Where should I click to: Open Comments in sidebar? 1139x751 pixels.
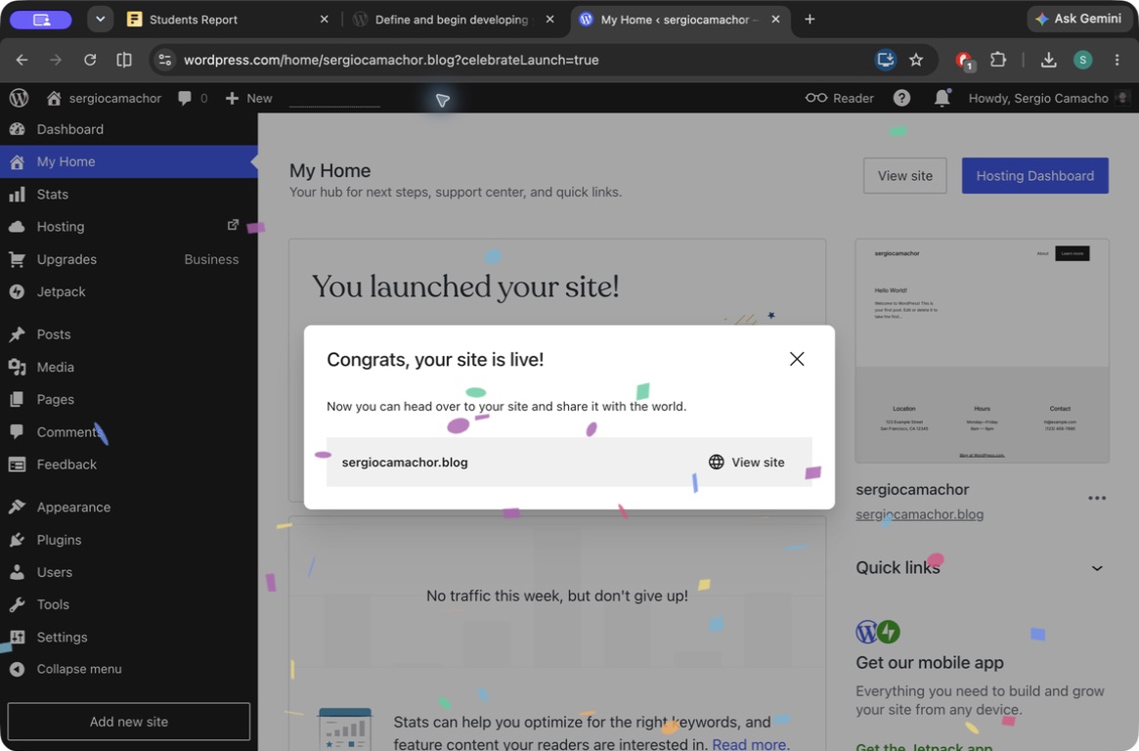129,431
